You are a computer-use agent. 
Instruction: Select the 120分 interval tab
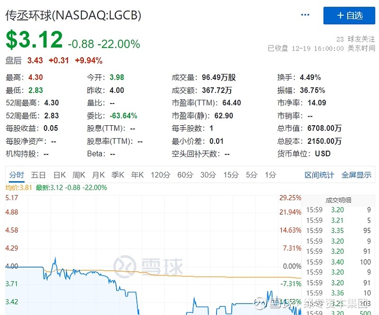coord(161,175)
